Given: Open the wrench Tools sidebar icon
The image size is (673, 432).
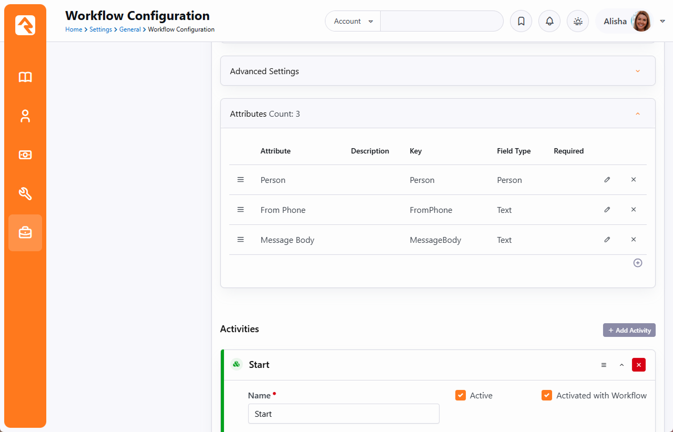Looking at the screenshot, I should [x=25, y=194].
